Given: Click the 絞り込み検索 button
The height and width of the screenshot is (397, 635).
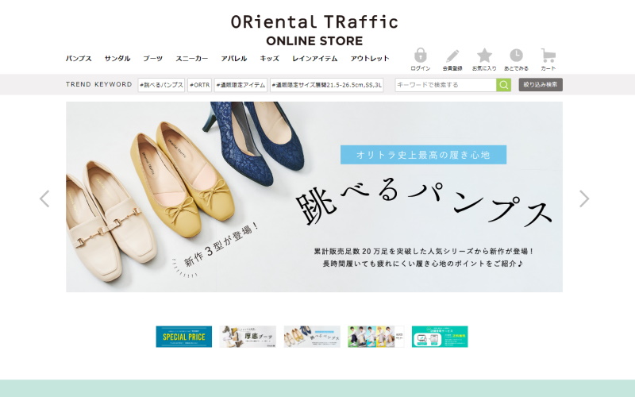Looking at the screenshot, I should click(x=541, y=85).
